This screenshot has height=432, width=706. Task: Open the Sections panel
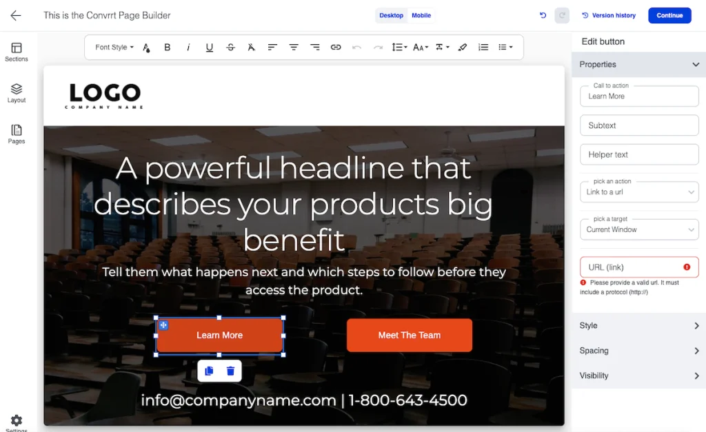coord(17,52)
